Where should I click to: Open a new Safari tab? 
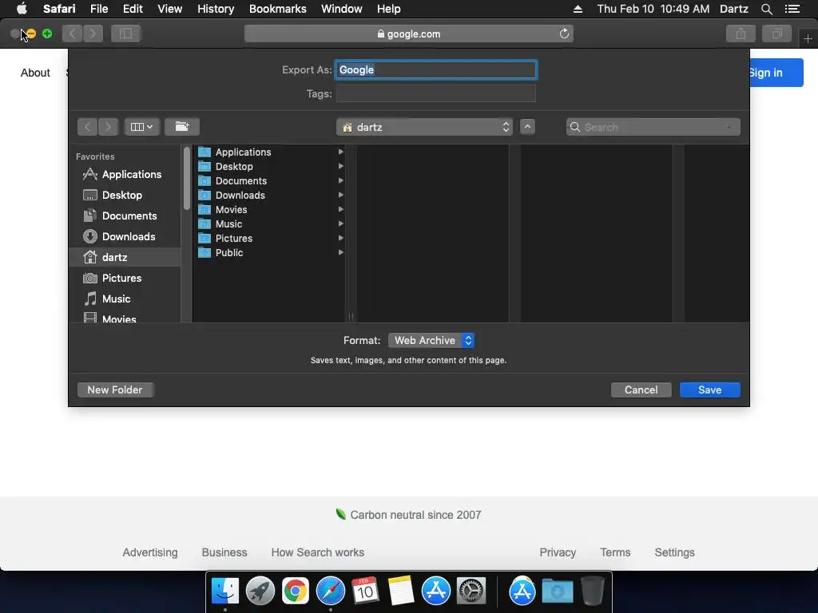808,38
